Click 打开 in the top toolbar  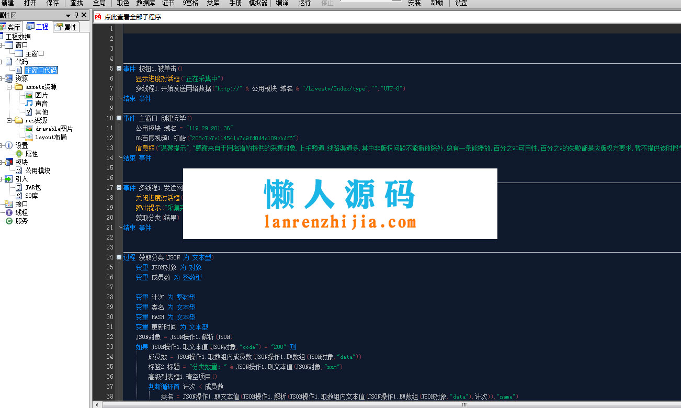click(x=30, y=3)
